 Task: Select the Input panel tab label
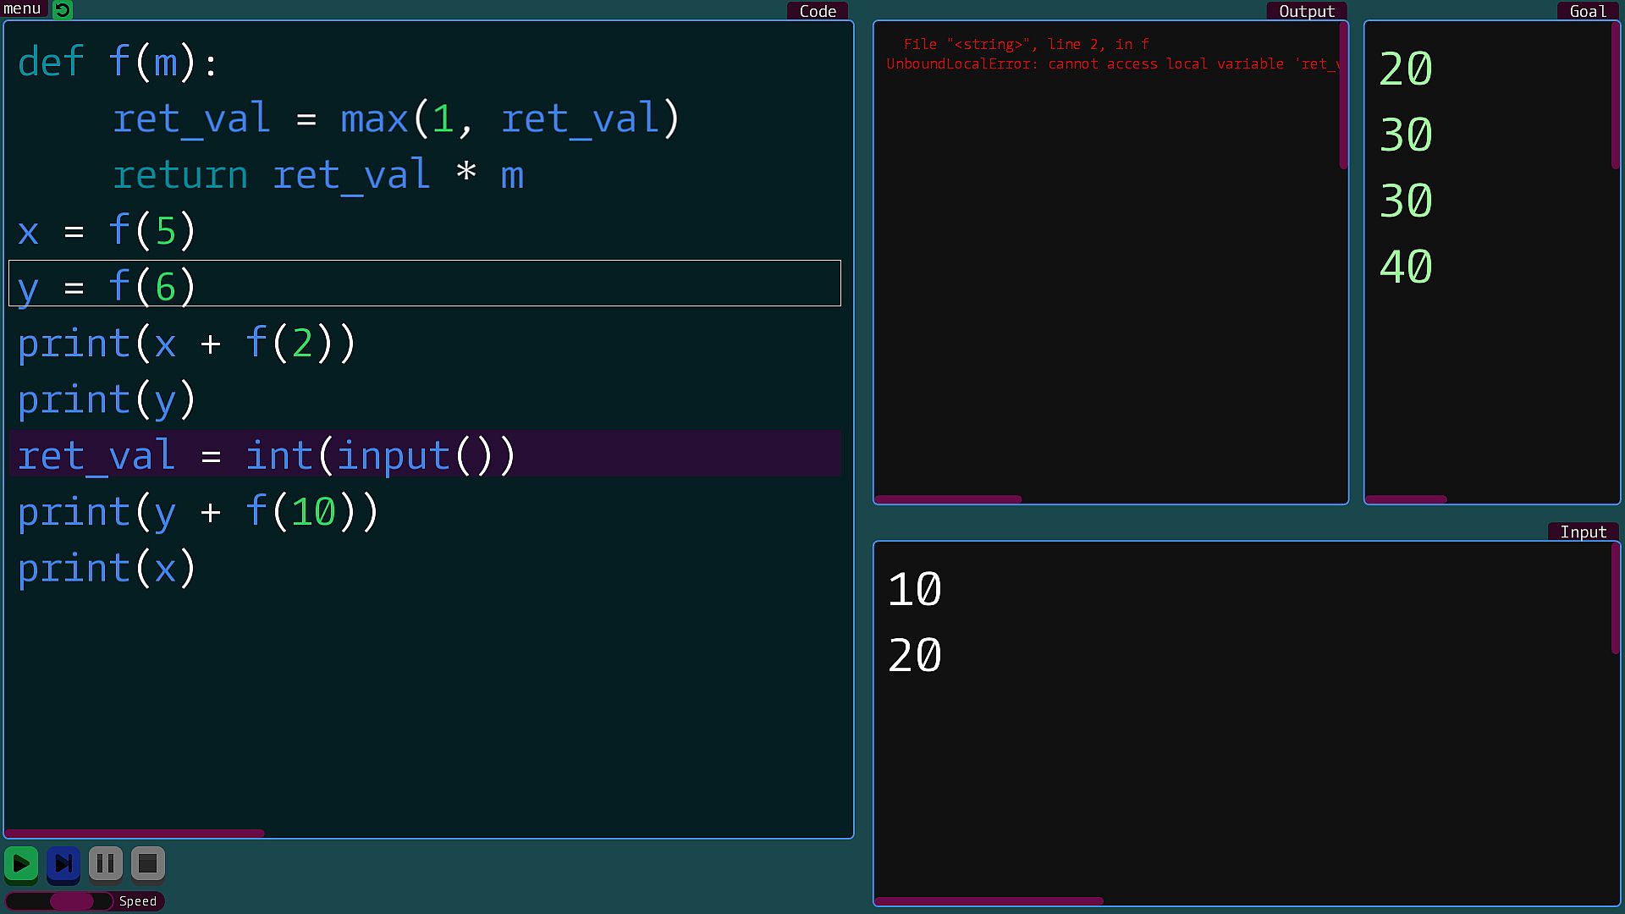pyautogui.click(x=1583, y=531)
